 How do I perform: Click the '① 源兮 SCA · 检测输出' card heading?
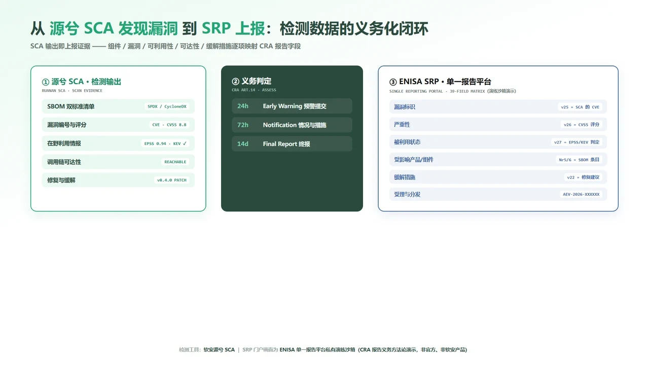(x=82, y=82)
